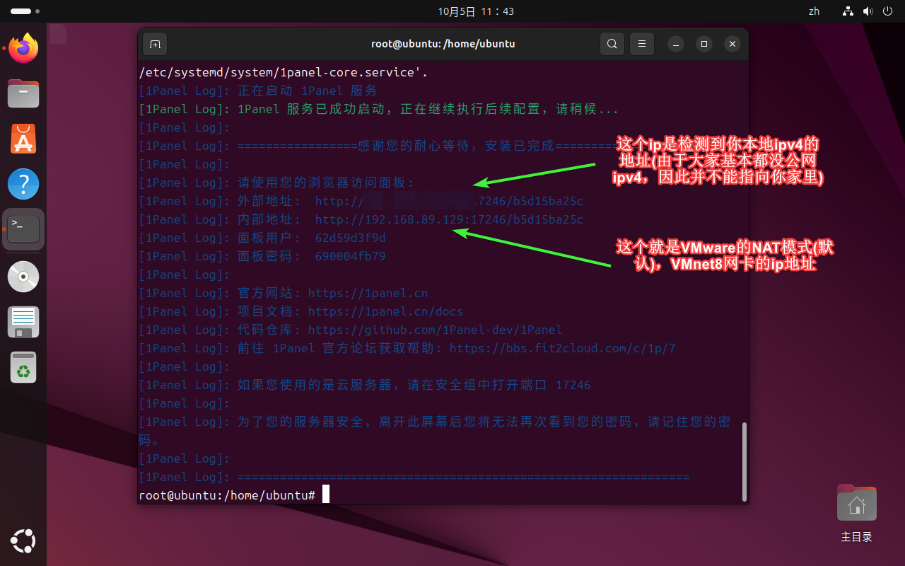Click the 1panel-core.service path line
This screenshot has width=905, height=566.
(x=284, y=72)
